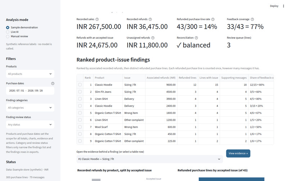Click the 4500.00 refund amount cell
The height and width of the screenshot is (181, 290).
161,92
